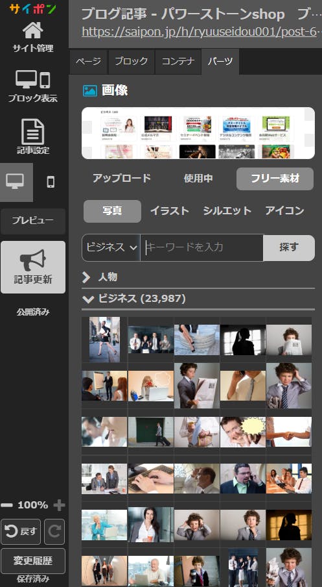Image resolution: width=322 pixels, height=587 pixels.
Task: Zoom in with the plus icon
Action: coord(59,505)
